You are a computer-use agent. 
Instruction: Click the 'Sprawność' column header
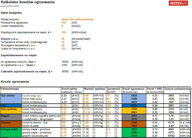click(x=114, y=89)
